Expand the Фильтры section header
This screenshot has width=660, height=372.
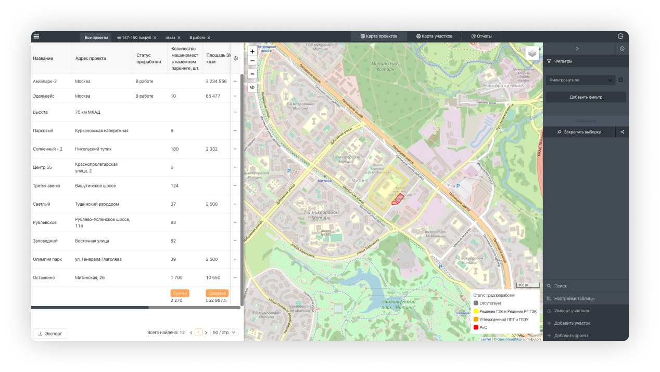[586, 61]
